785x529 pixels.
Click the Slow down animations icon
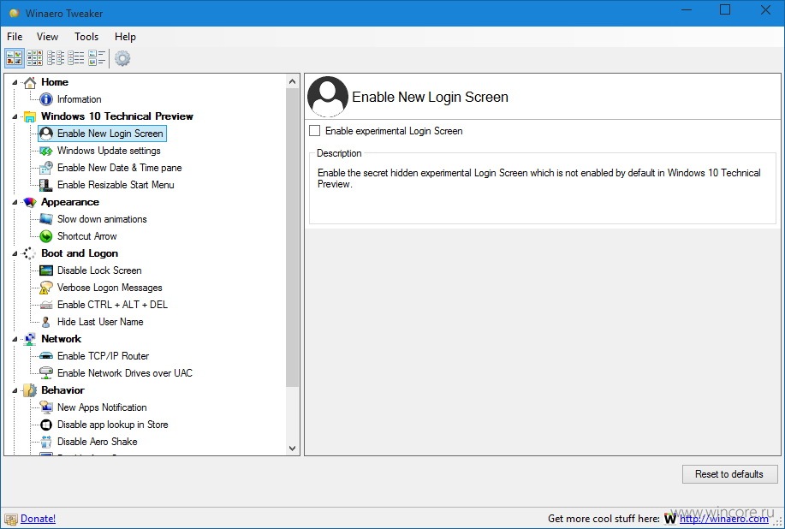point(46,219)
